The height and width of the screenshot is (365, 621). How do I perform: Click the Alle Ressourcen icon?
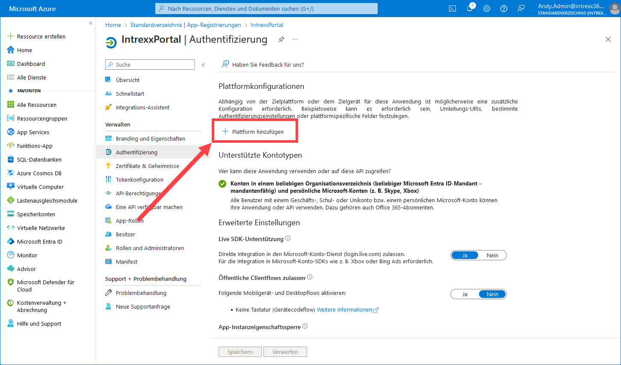[11, 105]
